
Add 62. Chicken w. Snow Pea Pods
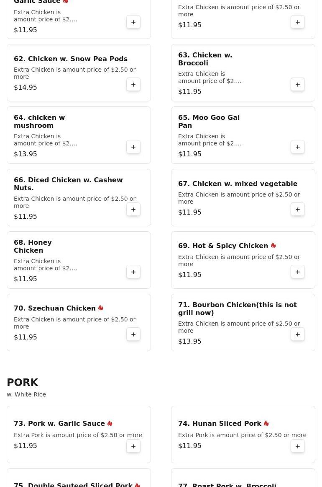click(x=133, y=85)
